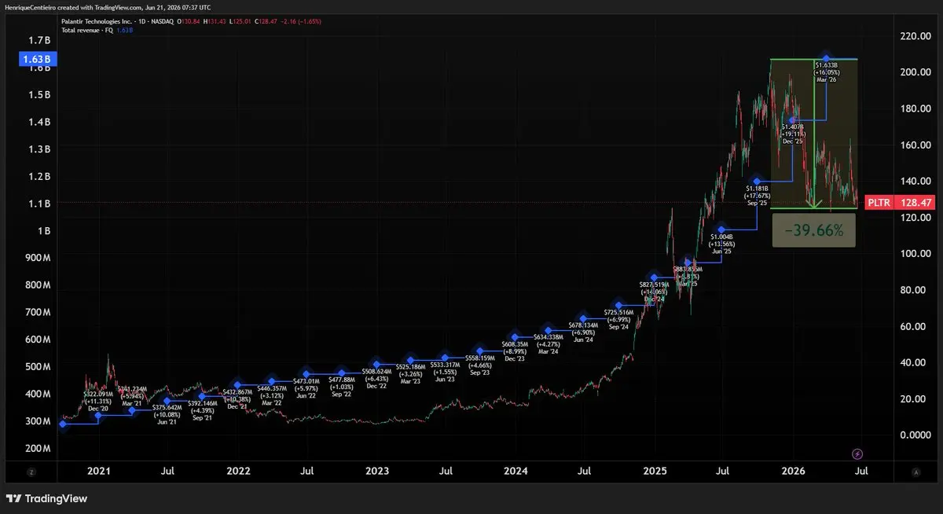This screenshot has height=514, width=943.
Task: Click the 1.7B revenue axis label
Action: click(x=39, y=39)
